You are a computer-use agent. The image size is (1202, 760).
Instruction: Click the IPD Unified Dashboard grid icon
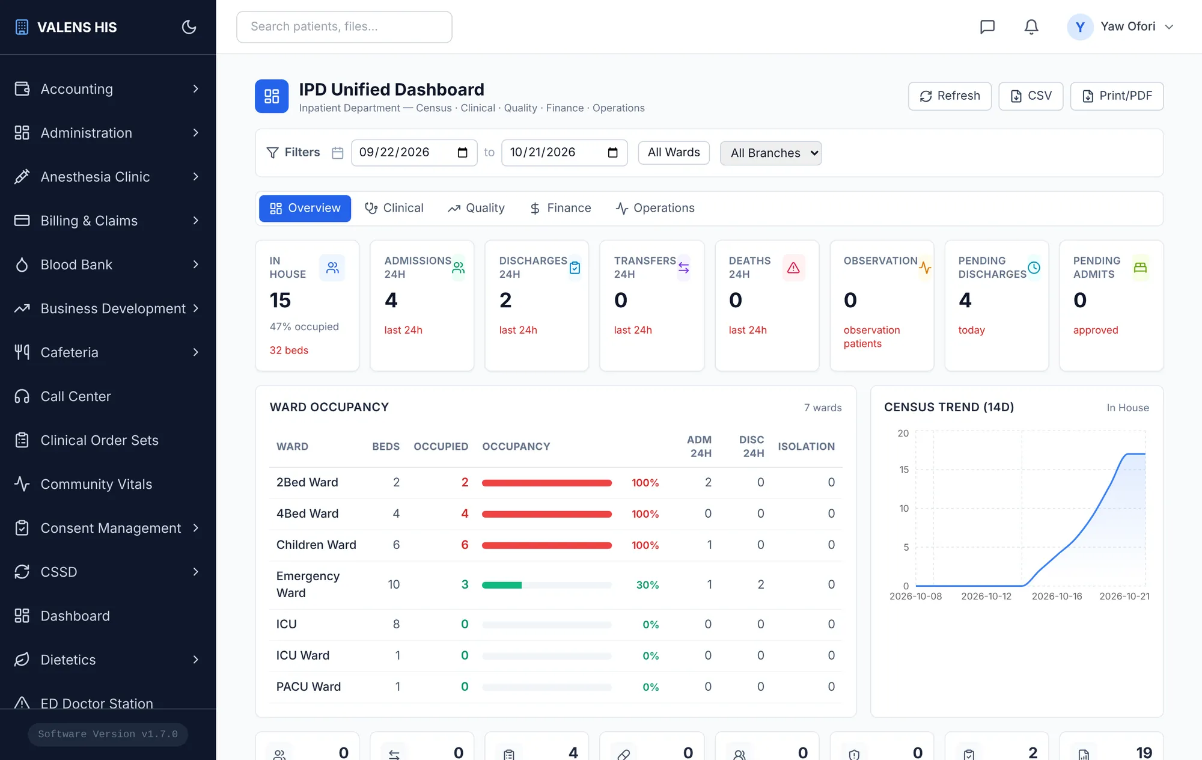[x=272, y=96]
